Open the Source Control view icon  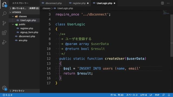[4, 23]
